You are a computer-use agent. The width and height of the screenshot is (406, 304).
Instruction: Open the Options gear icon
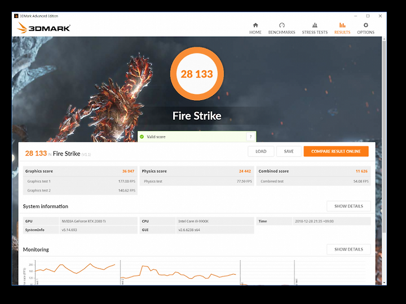click(365, 25)
